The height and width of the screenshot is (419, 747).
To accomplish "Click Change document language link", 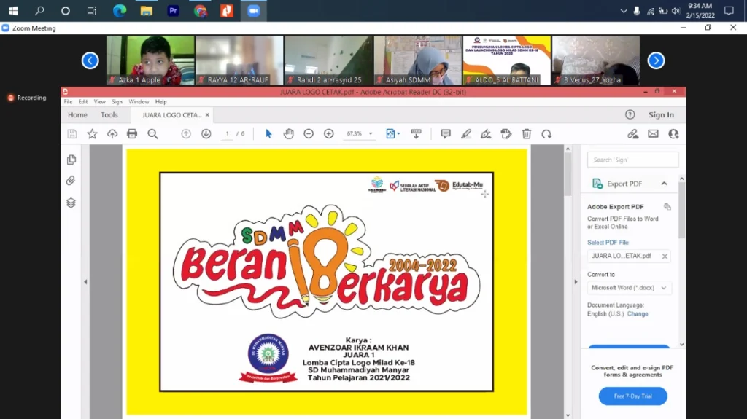I will pyautogui.click(x=638, y=314).
